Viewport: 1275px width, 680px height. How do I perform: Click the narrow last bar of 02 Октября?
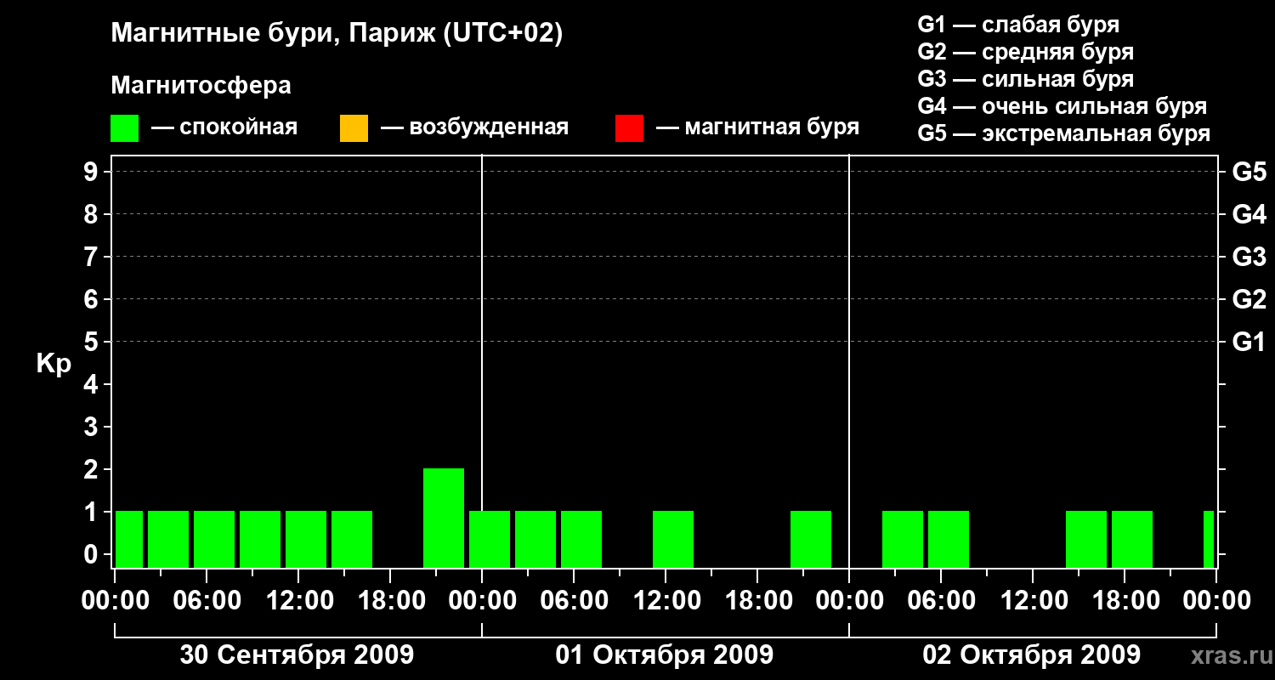(x=1209, y=539)
